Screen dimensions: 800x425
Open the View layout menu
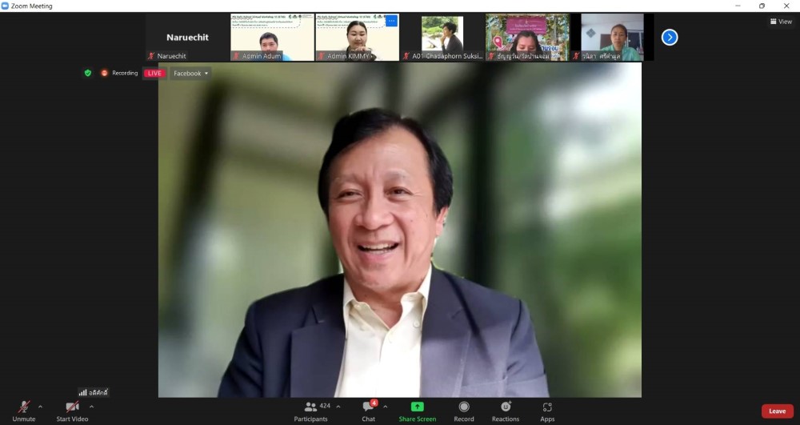tap(781, 22)
